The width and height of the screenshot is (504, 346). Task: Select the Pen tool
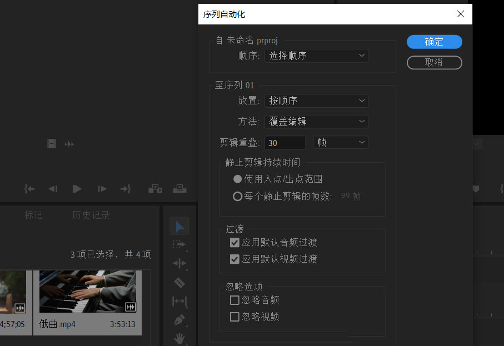(x=179, y=320)
